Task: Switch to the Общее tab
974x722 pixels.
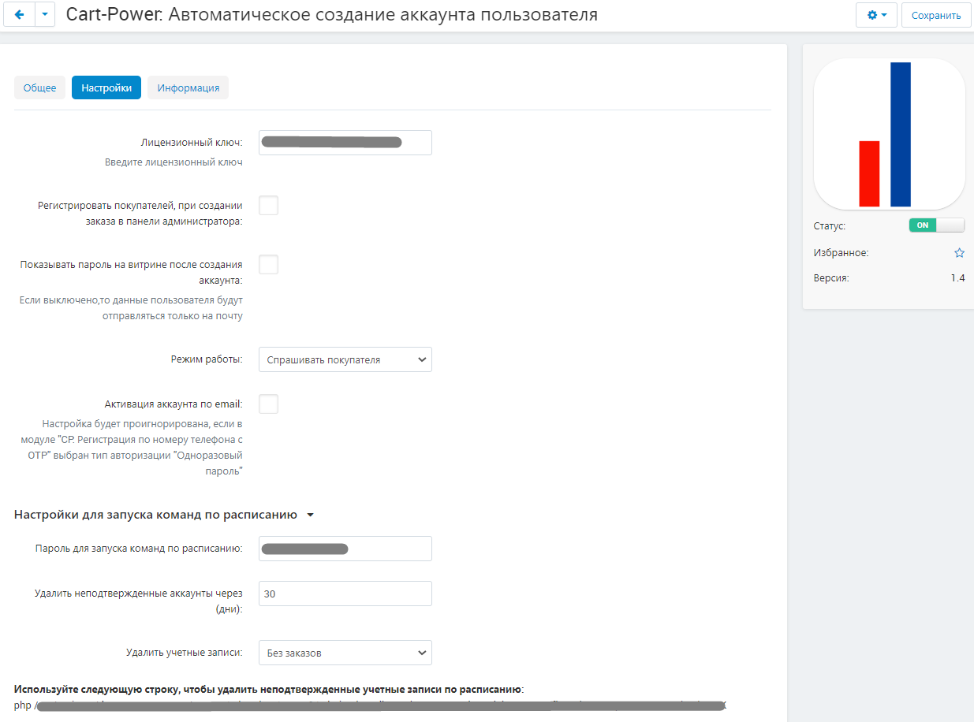Action: pyautogui.click(x=39, y=87)
